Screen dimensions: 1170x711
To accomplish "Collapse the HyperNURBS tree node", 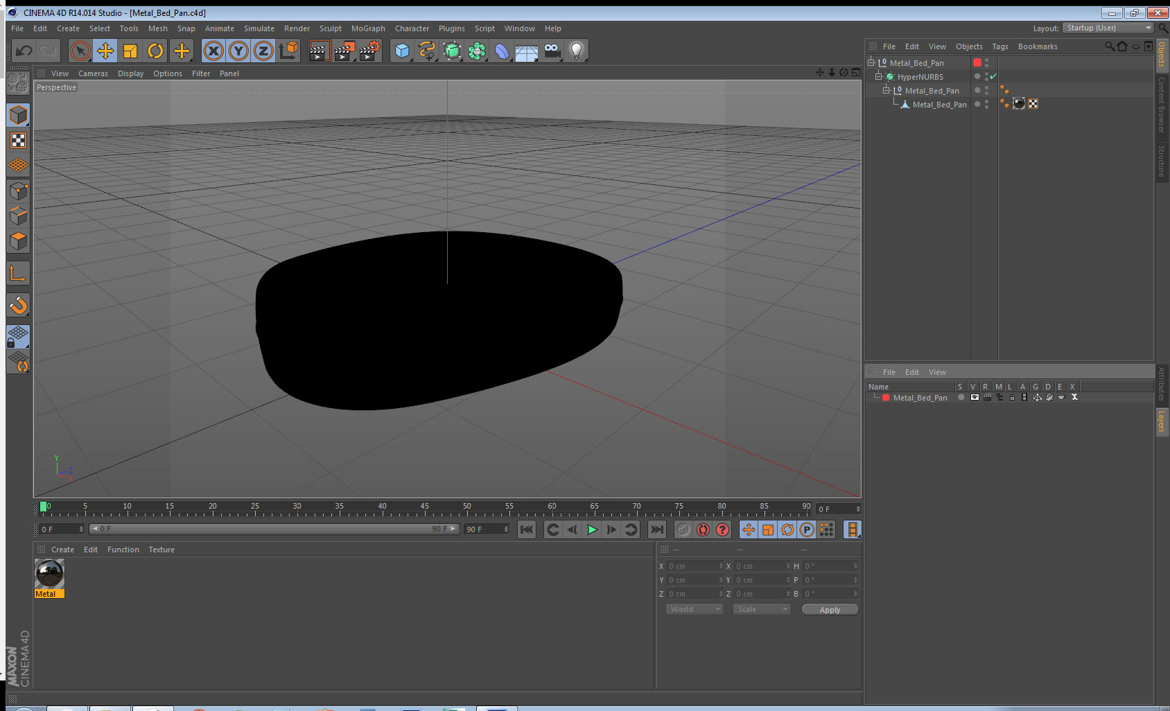I will 879,76.
